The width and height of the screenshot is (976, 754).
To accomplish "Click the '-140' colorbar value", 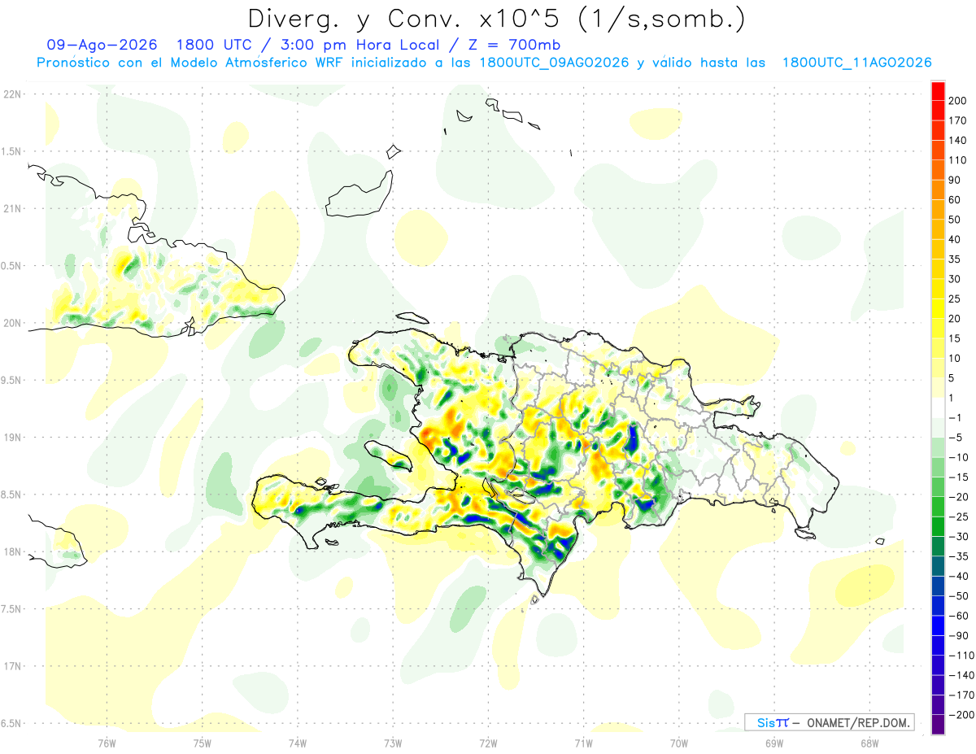I will click(x=961, y=675).
